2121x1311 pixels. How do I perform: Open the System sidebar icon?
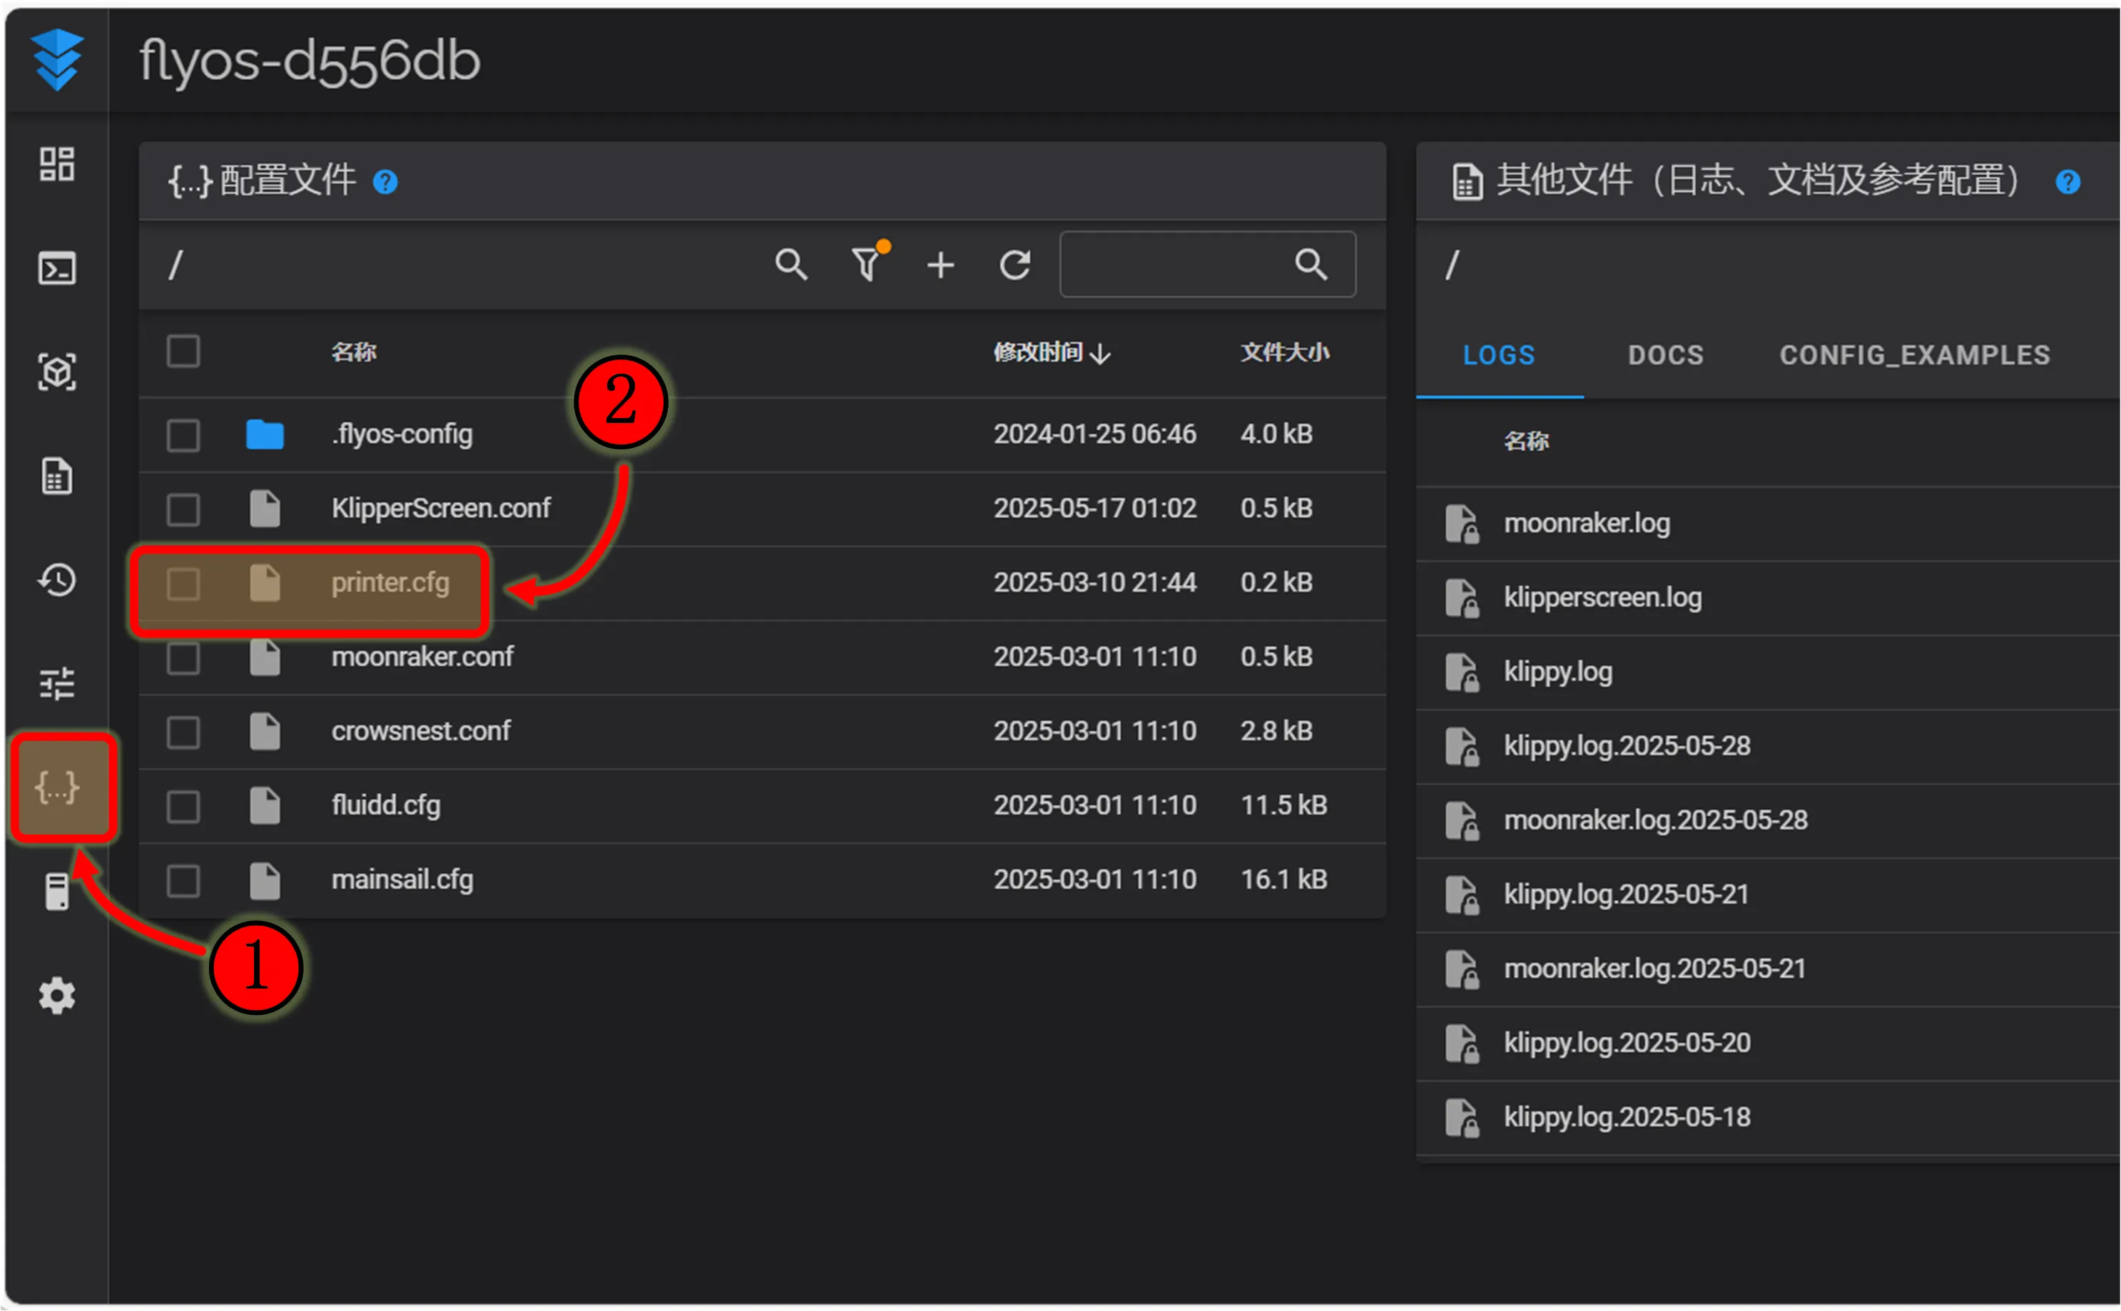click(56, 892)
